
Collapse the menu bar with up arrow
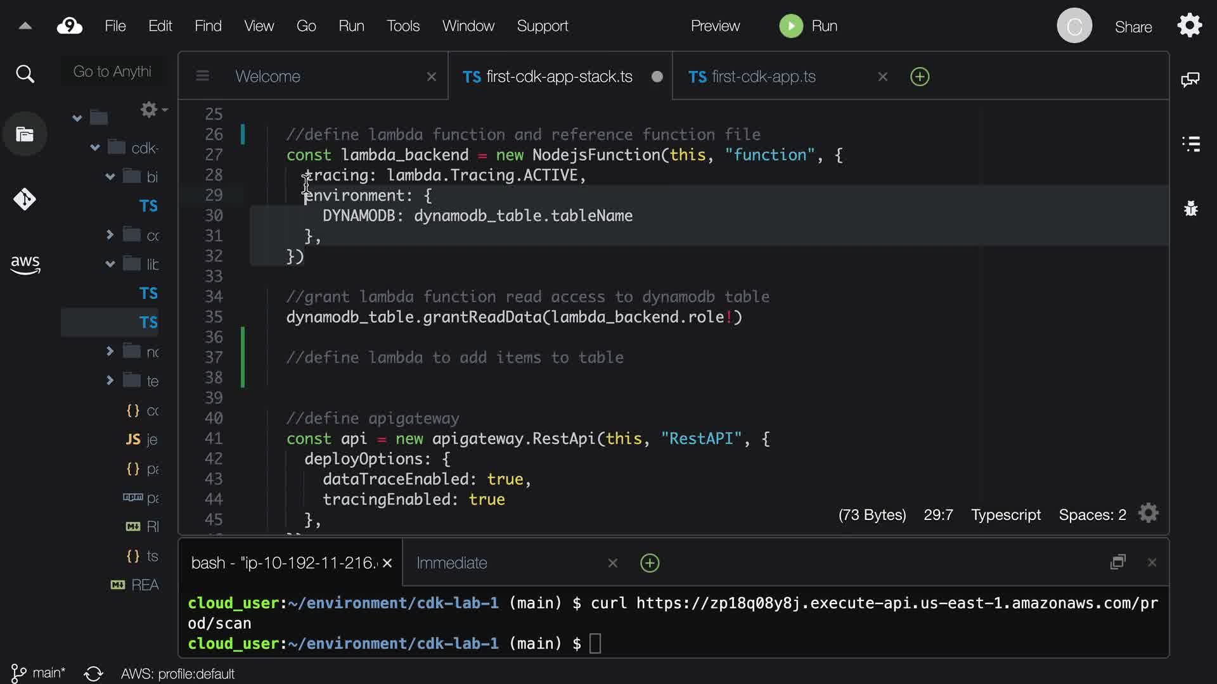pyautogui.click(x=25, y=26)
